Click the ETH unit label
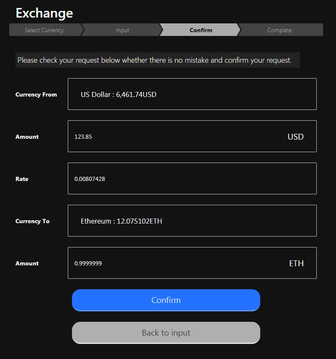This screenshot has width=336, height=359. tap(296, 263)
